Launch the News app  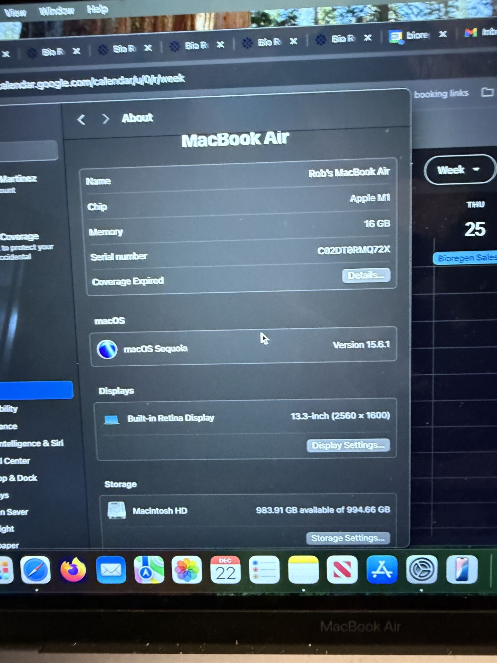coord(342,570)
